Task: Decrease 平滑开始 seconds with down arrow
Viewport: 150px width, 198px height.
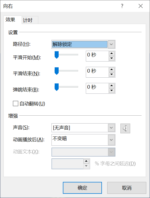Action: point(112,58)
